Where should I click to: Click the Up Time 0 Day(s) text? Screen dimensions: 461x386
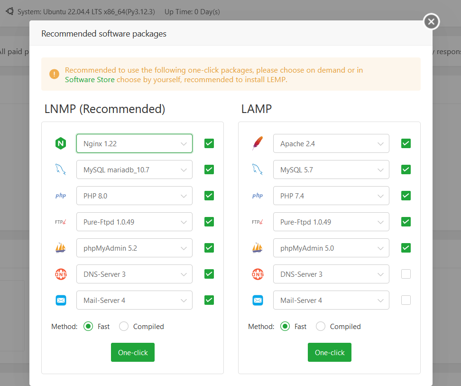pos(192,12)
